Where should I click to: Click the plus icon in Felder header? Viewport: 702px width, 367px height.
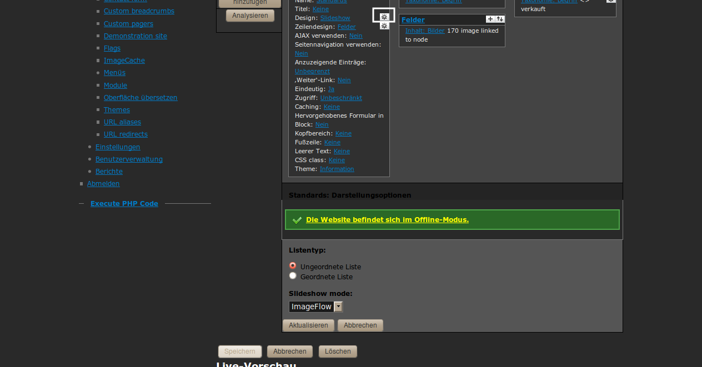[490, 19]
